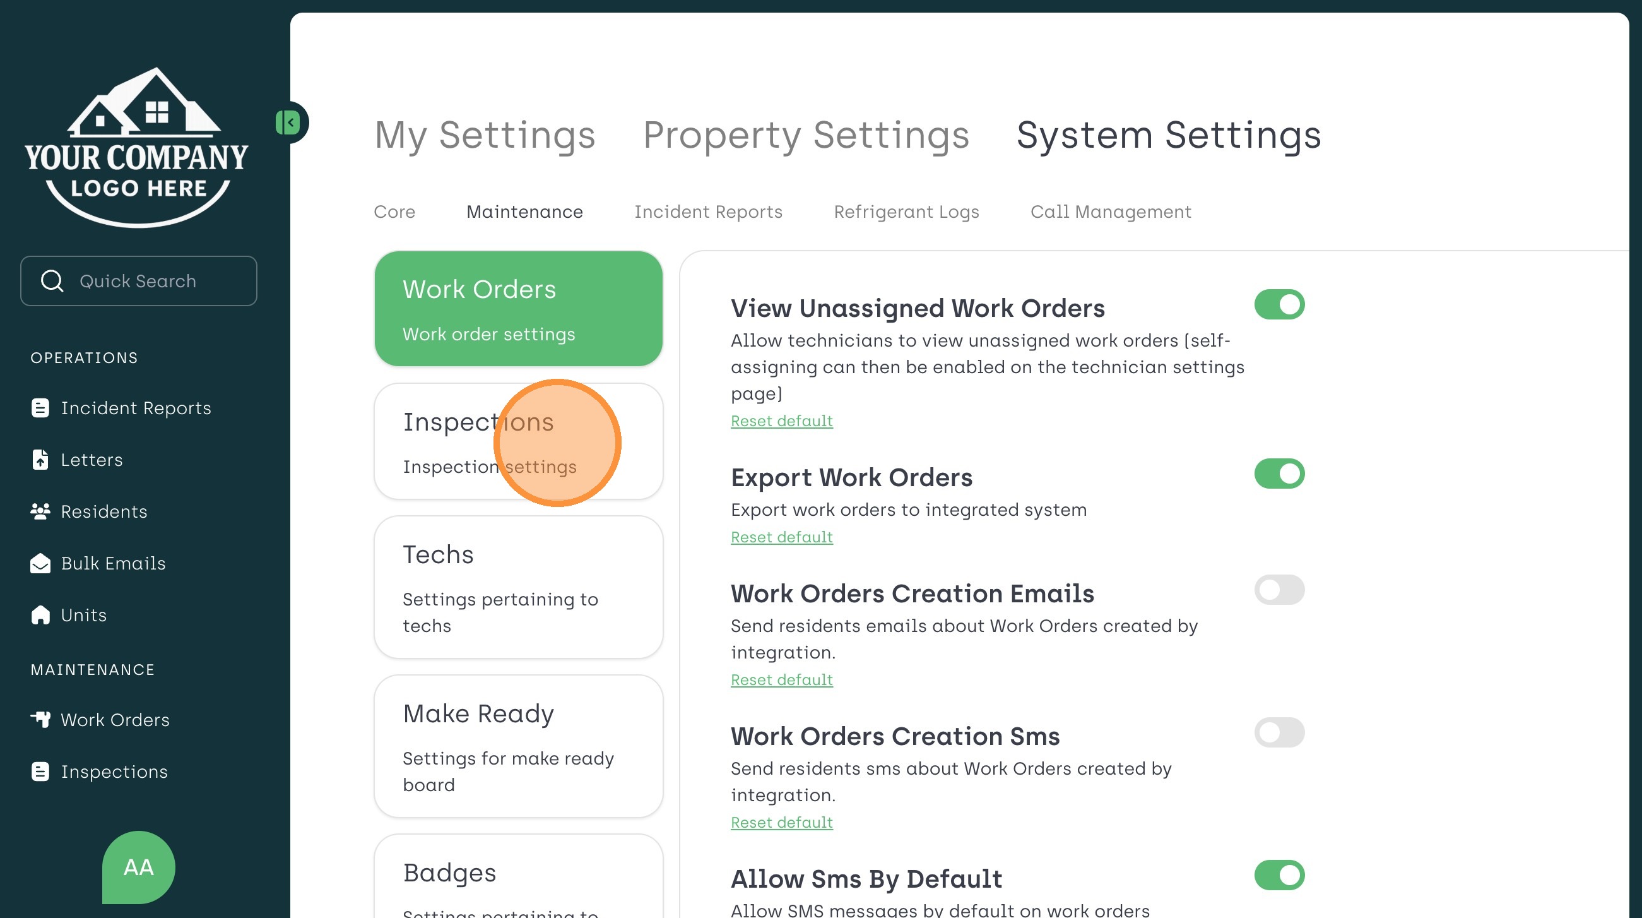The height and width of the screenshot is (918, 1642).
Task: Click the Units house icon
Action: (40, 615)
